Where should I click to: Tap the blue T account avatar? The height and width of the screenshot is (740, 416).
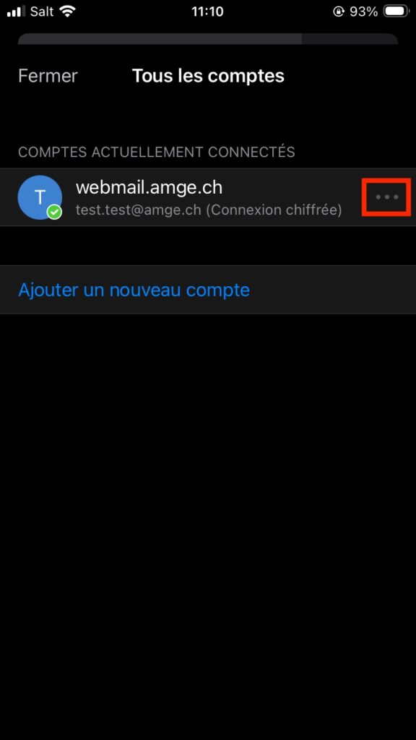(x=40, y=197)
